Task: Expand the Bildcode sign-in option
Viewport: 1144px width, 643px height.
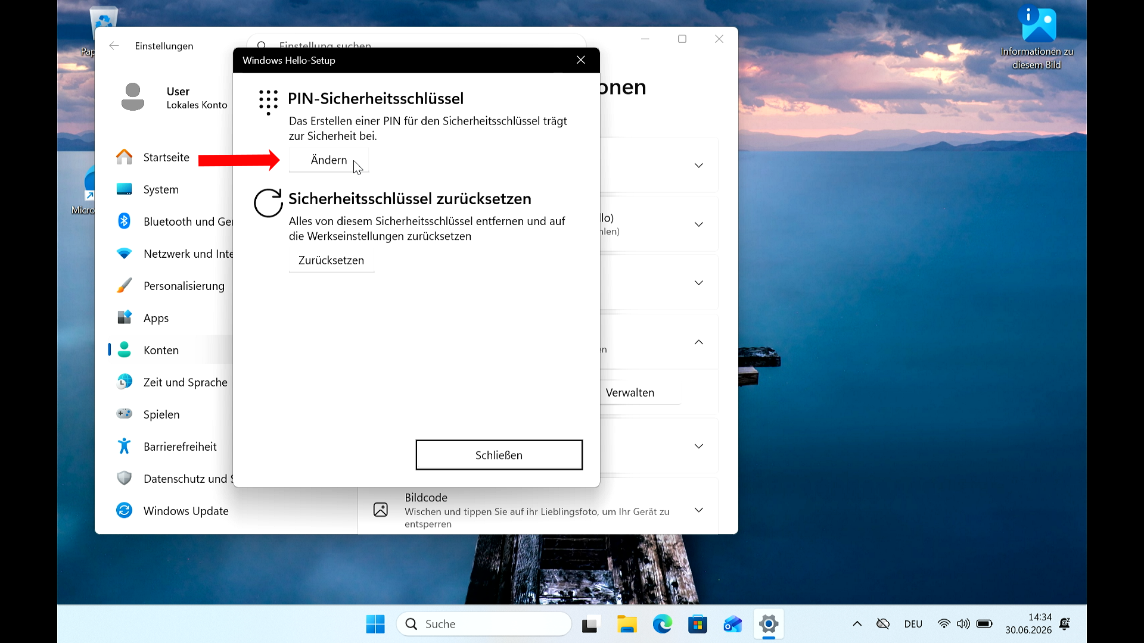Action: [x=699, y=510]
